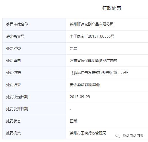148x142 pixels.
Task: Click the 行政处罚 page heading
Action: click(111, 8)
